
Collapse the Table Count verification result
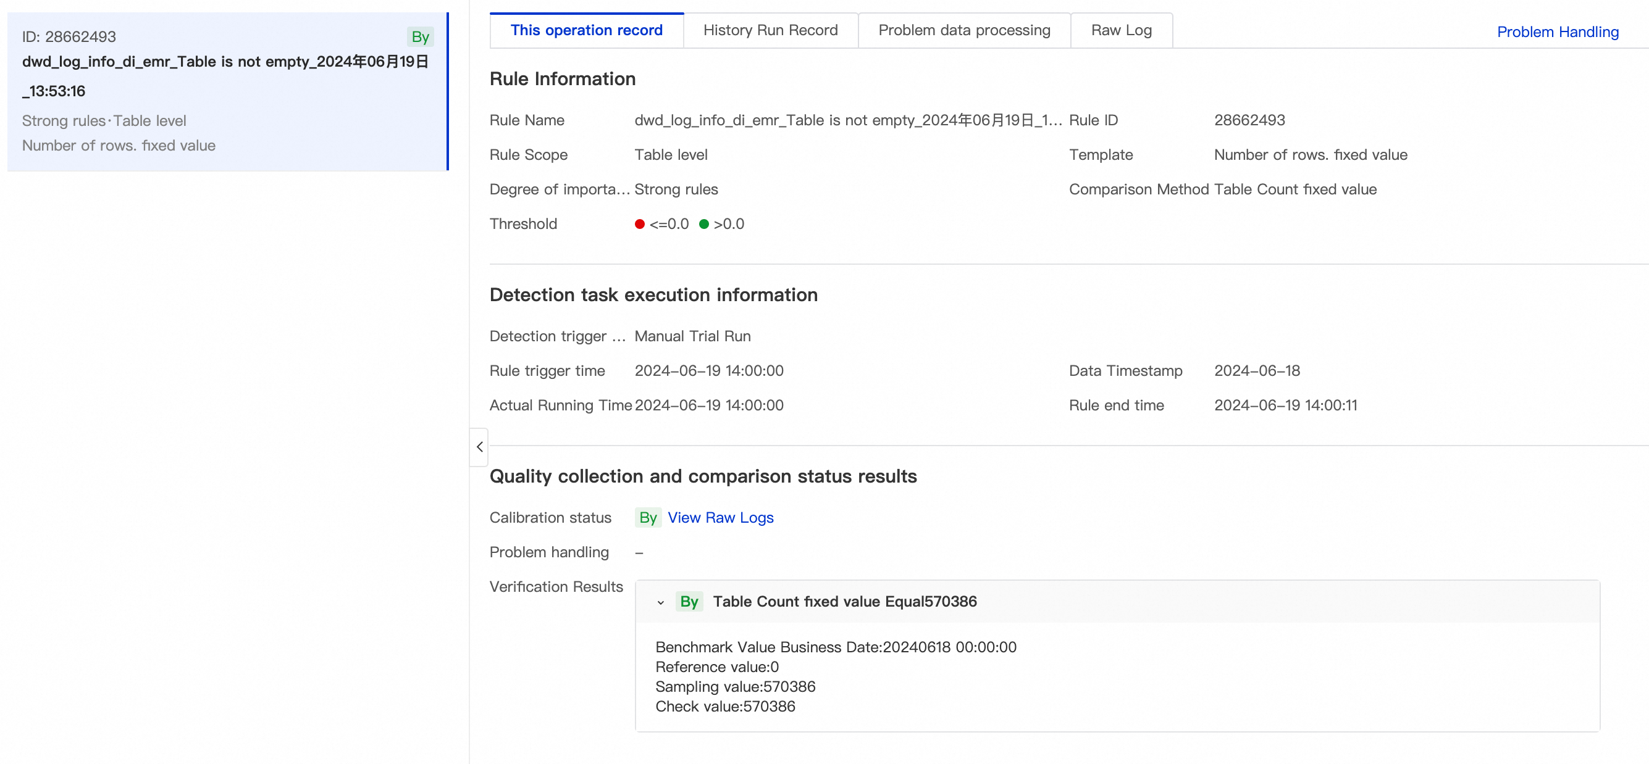tap(661, 602)
